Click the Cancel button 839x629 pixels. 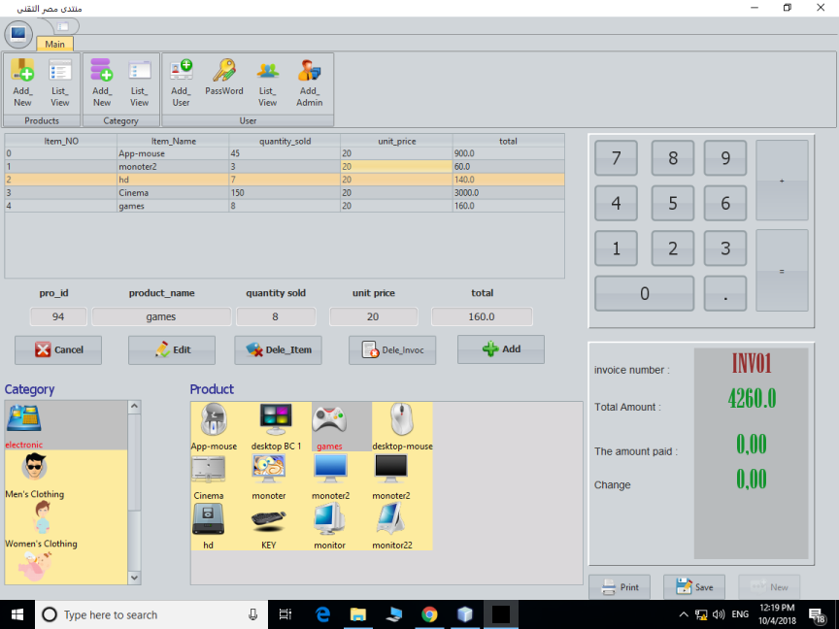[58, 349]
